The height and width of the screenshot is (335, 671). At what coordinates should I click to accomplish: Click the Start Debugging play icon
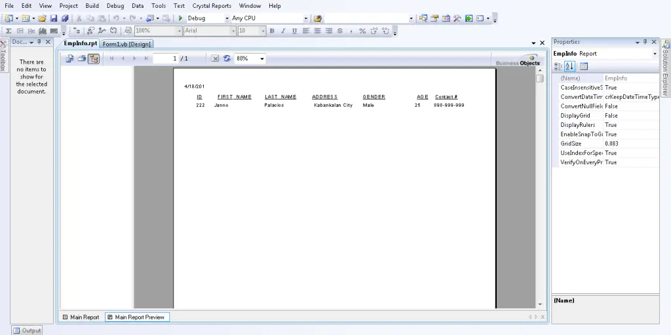click(x=180, y=18)
